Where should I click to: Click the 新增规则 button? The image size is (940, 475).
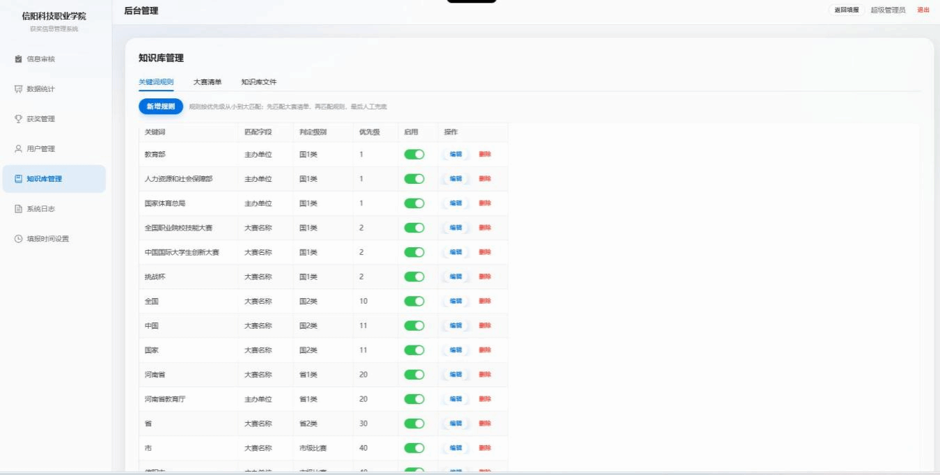point(161,107)
